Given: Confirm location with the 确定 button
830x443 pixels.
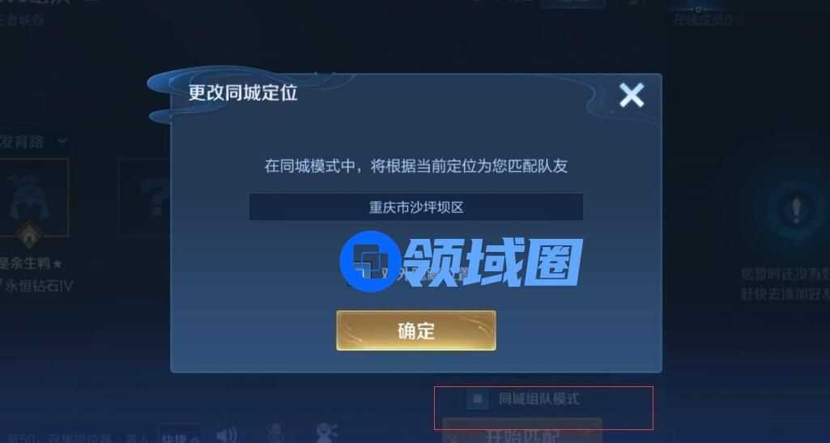Looking at the screenshot, I should point(416,330).
